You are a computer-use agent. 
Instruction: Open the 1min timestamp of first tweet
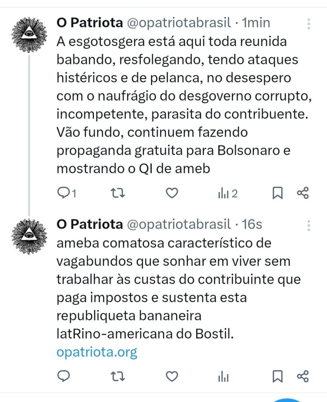click(x=256, y=22)
